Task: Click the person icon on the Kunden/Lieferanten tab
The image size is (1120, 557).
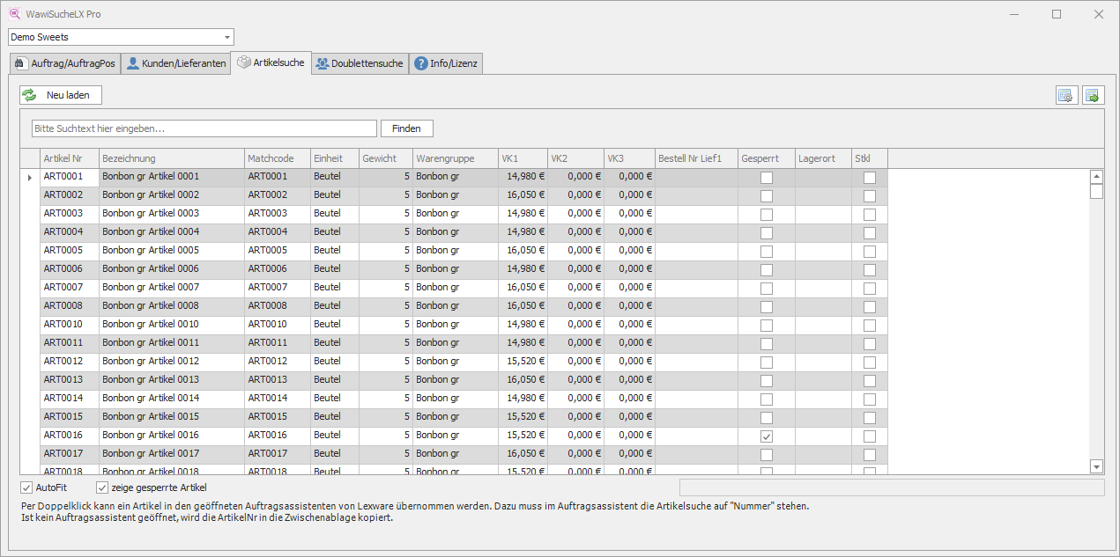Action: pos(132,63)
